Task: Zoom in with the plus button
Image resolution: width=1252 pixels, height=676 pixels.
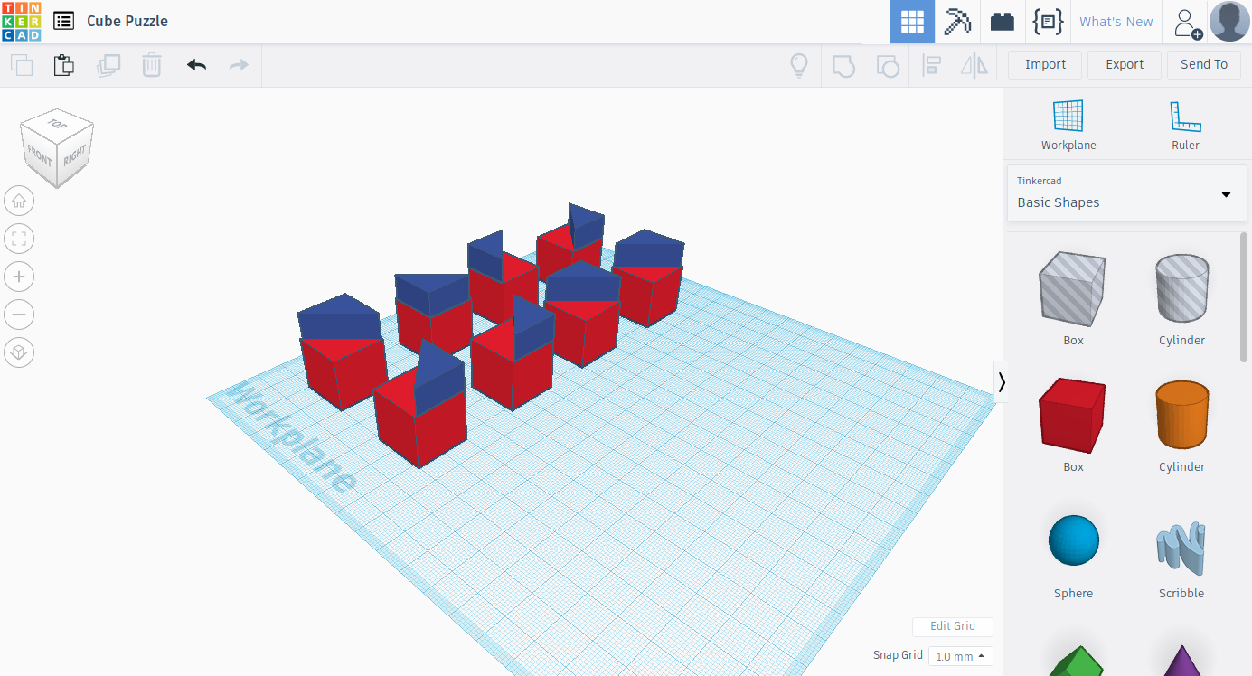Action: (x=19, y=277)
